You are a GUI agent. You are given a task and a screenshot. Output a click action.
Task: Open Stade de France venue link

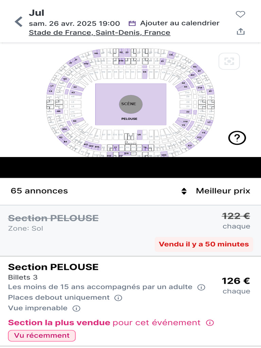click(99, 33)
